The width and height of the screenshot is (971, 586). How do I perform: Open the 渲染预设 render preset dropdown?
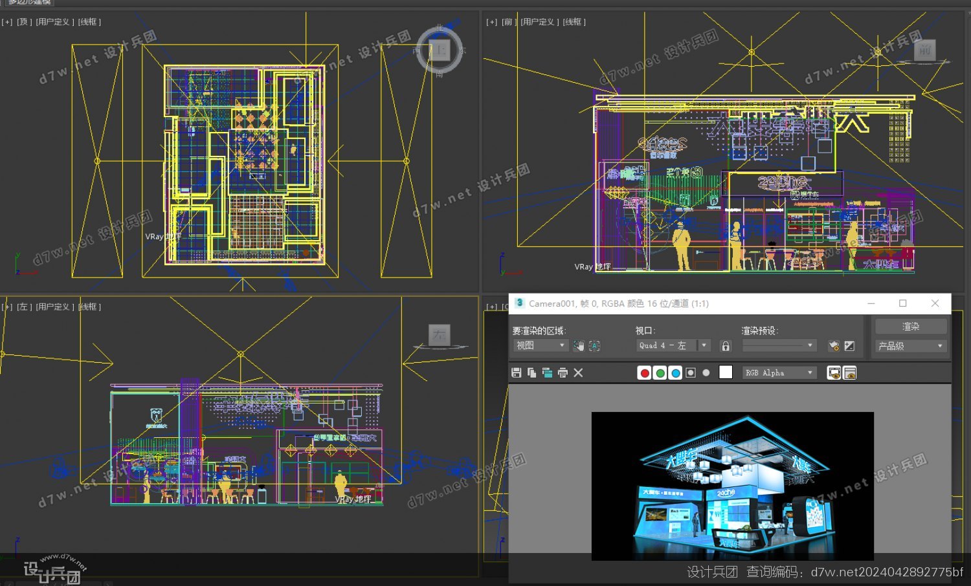point(779,345)
